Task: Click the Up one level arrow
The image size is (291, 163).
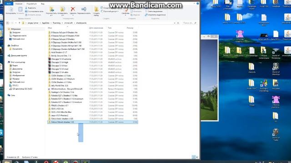Action: [x=19, y=23]
